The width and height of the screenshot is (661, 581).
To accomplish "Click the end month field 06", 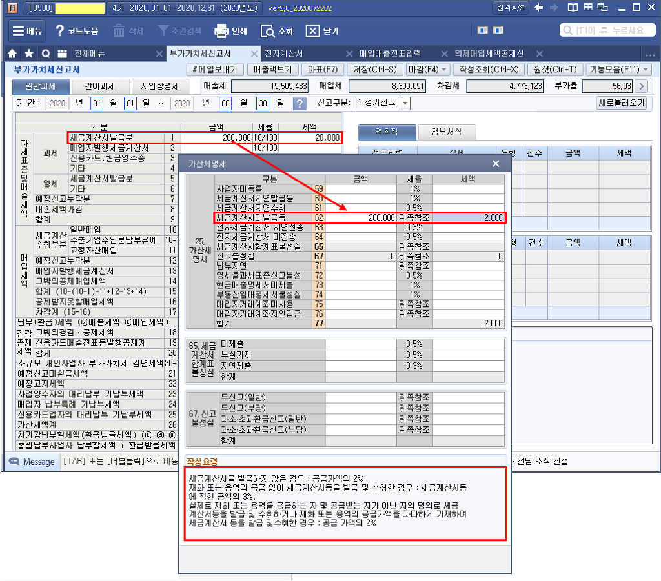I will click(225, 103).
